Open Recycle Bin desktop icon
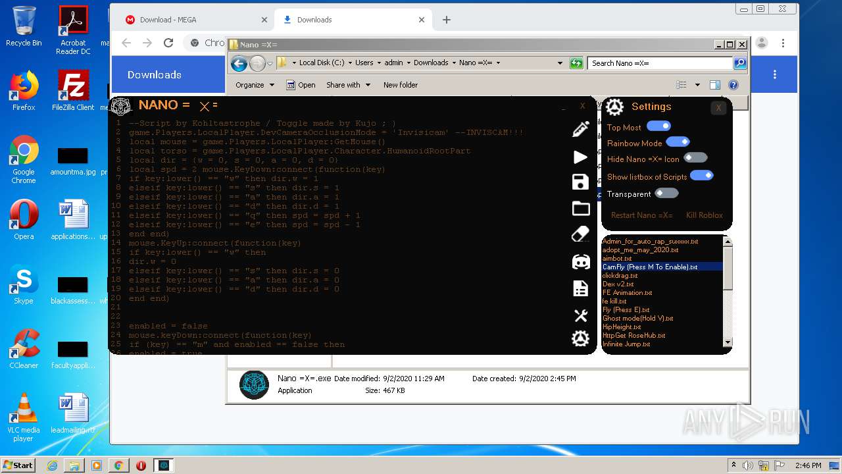The height and width of the screenshot is (474, 842). 24,26
